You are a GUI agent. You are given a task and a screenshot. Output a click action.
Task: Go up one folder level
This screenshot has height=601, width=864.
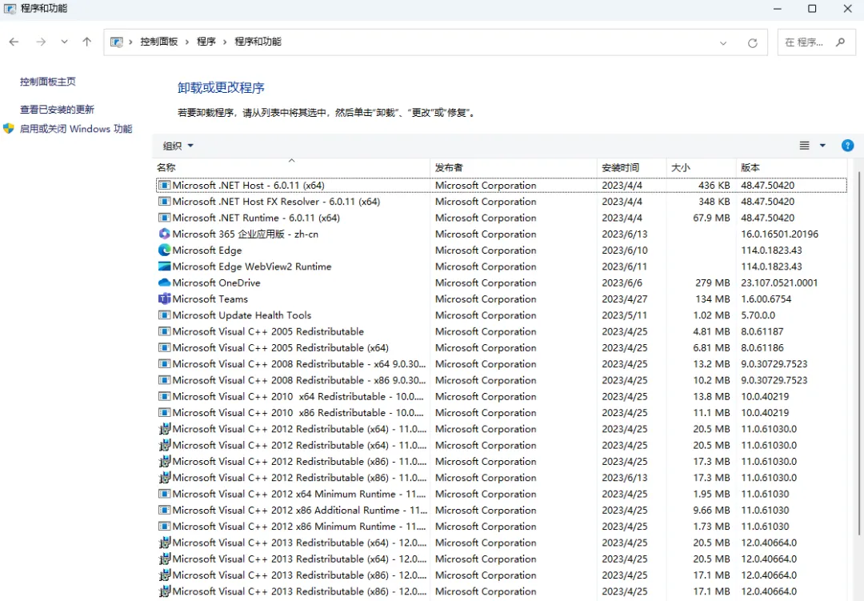tap(87, 42)
